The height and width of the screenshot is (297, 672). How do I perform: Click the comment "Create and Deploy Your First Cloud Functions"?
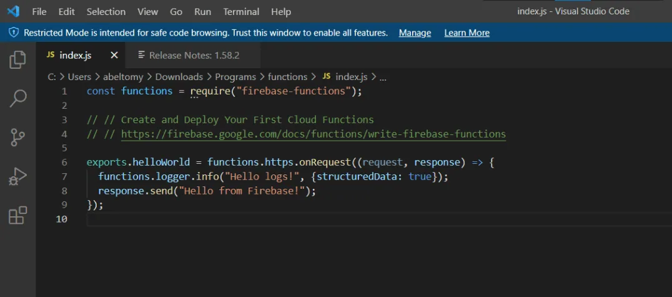[x=247, y=120]
